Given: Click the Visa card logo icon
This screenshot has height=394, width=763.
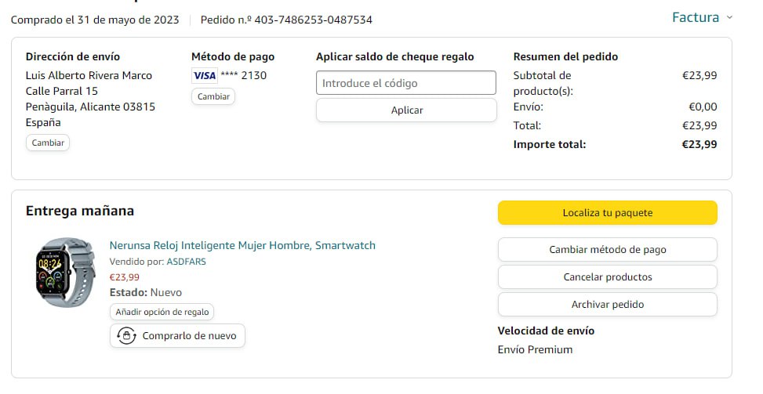Looking at the screenshot, I should [204, 75].
